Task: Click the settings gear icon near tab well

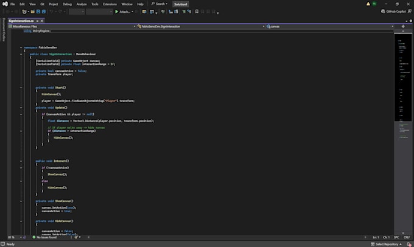Action: click(x=410, y=21)
